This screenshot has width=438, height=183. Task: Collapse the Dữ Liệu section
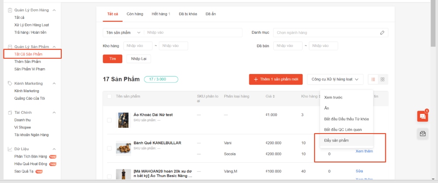tap(54, 149)
